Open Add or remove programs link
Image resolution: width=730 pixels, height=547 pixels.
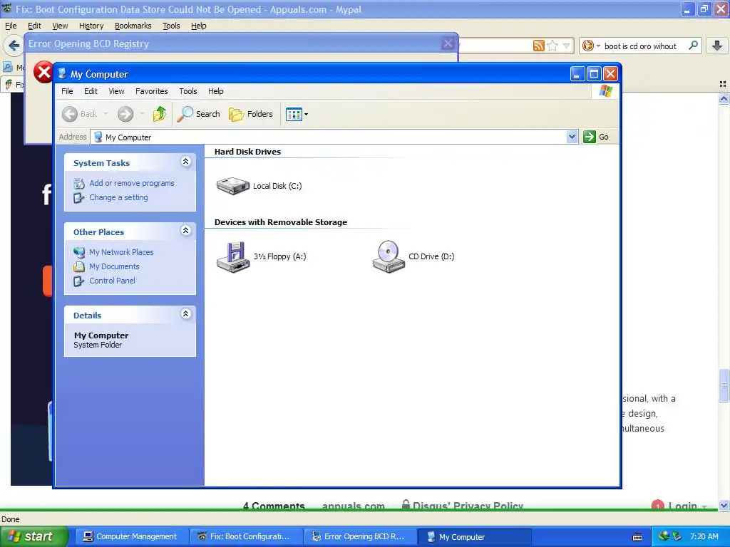[x=132, y=183]
